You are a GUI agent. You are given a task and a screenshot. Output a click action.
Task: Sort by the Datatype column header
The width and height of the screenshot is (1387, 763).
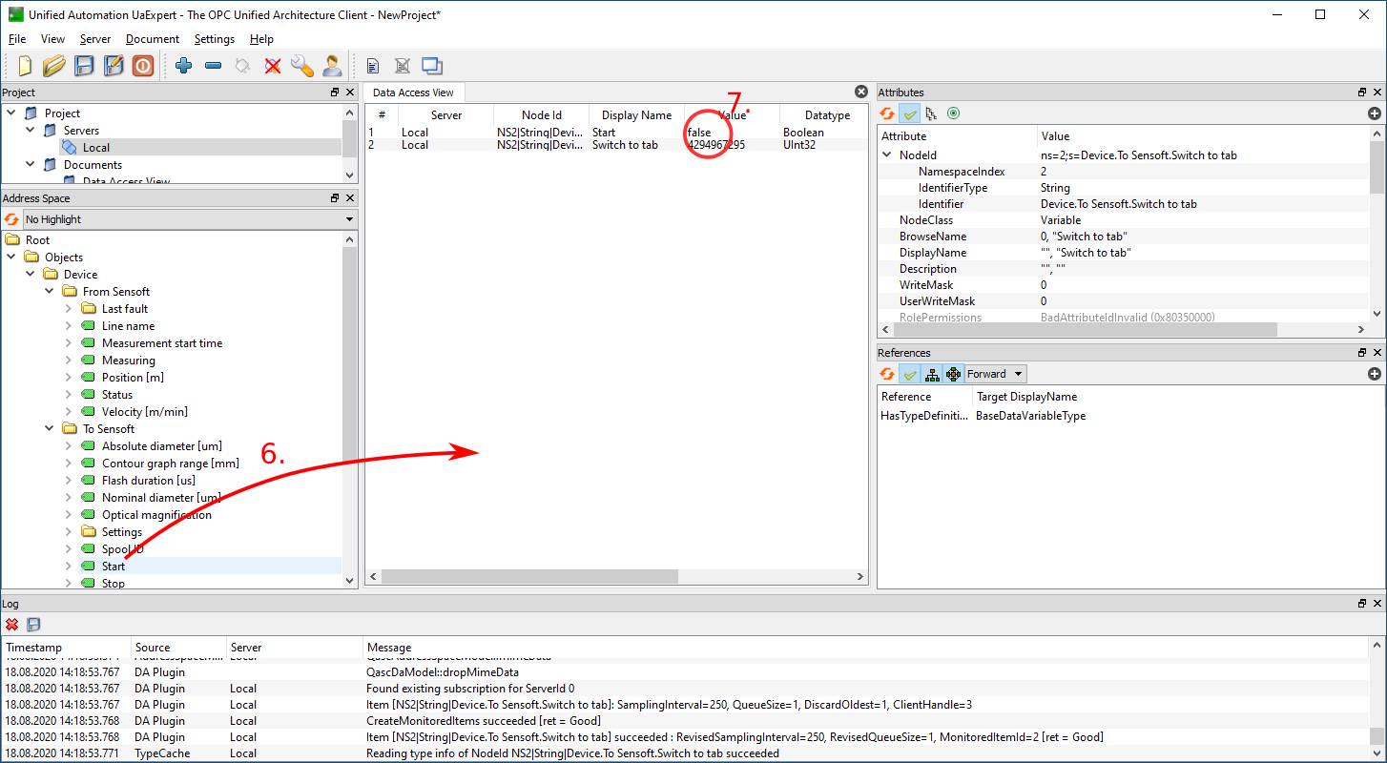tap(826, 115)
